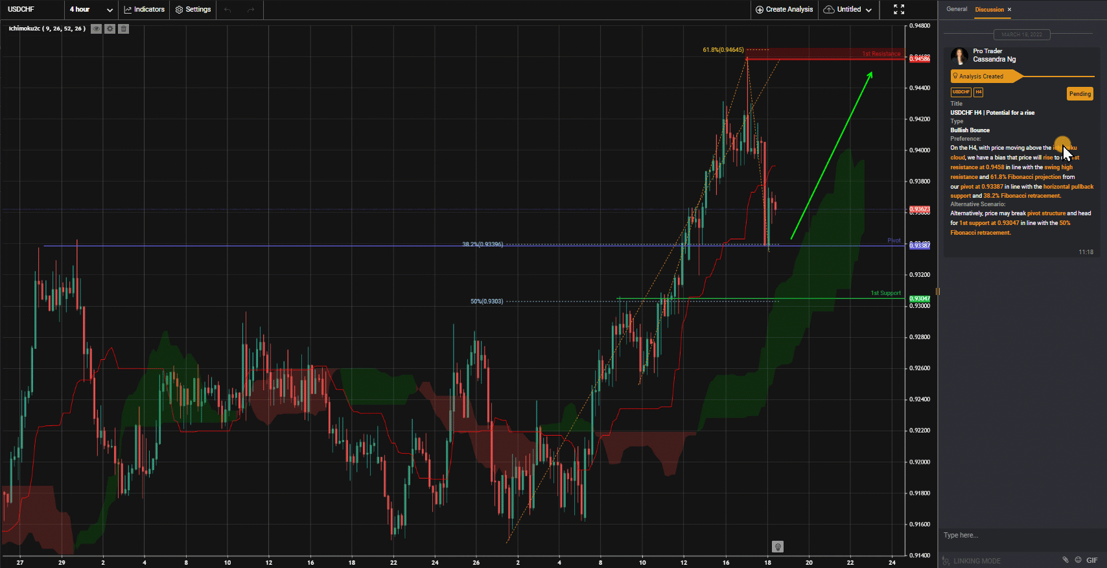Delete the Ichimoku indicator with trash icon

pos(124,29)
